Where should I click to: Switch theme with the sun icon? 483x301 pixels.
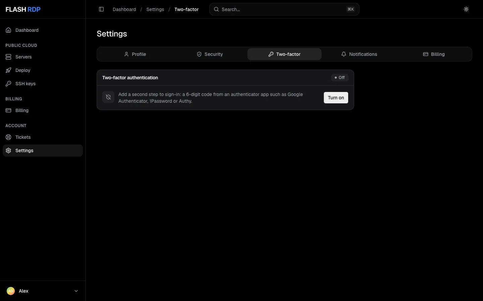point(466,9)
